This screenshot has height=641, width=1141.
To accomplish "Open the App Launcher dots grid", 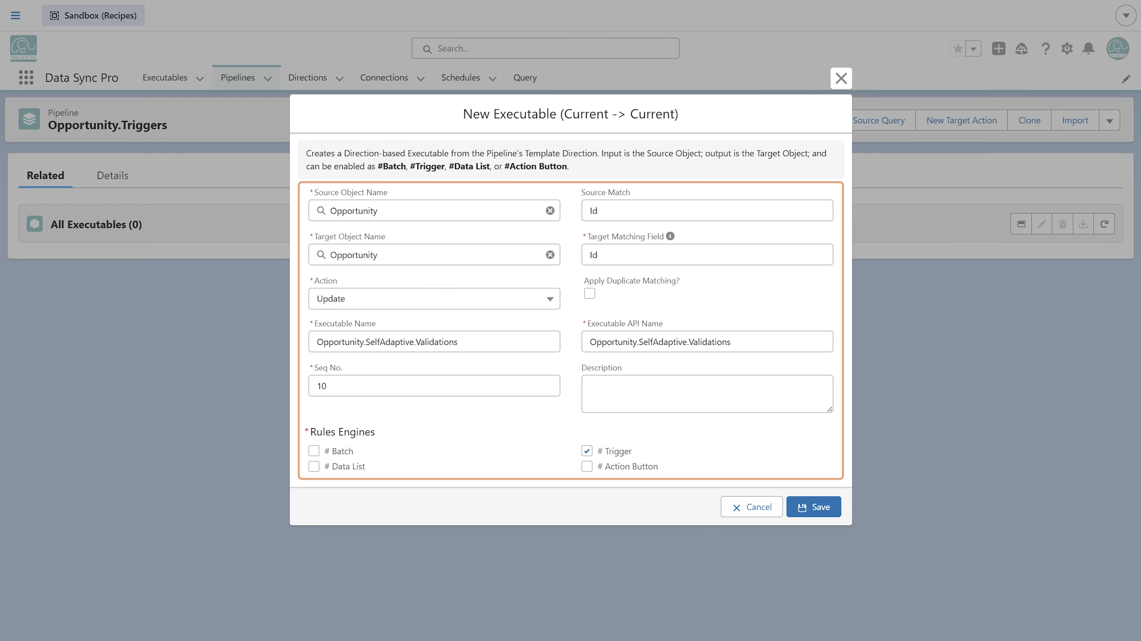I will point(26,78).
